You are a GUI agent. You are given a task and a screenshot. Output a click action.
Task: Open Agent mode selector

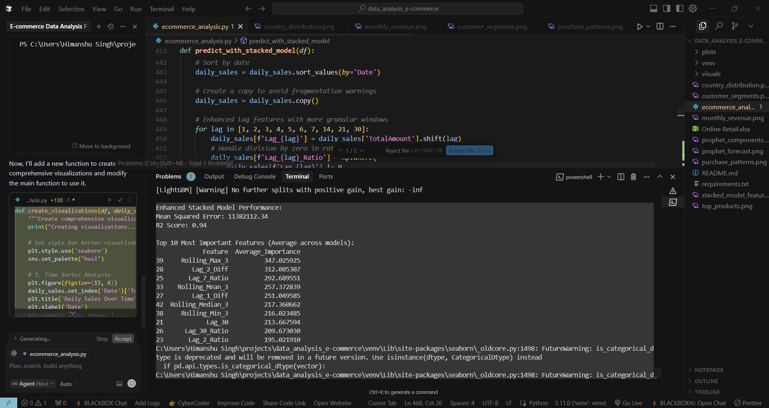(33, 384)
